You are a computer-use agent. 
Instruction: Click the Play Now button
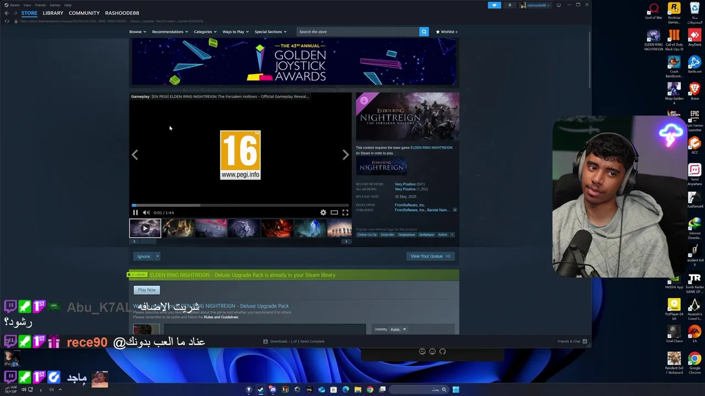[x=147, y=290]
